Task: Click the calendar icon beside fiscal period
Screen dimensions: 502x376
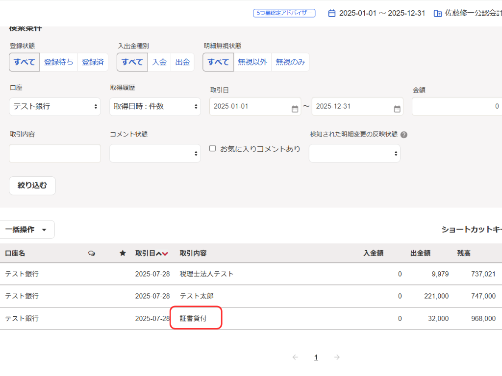Action: click(332, 13)
